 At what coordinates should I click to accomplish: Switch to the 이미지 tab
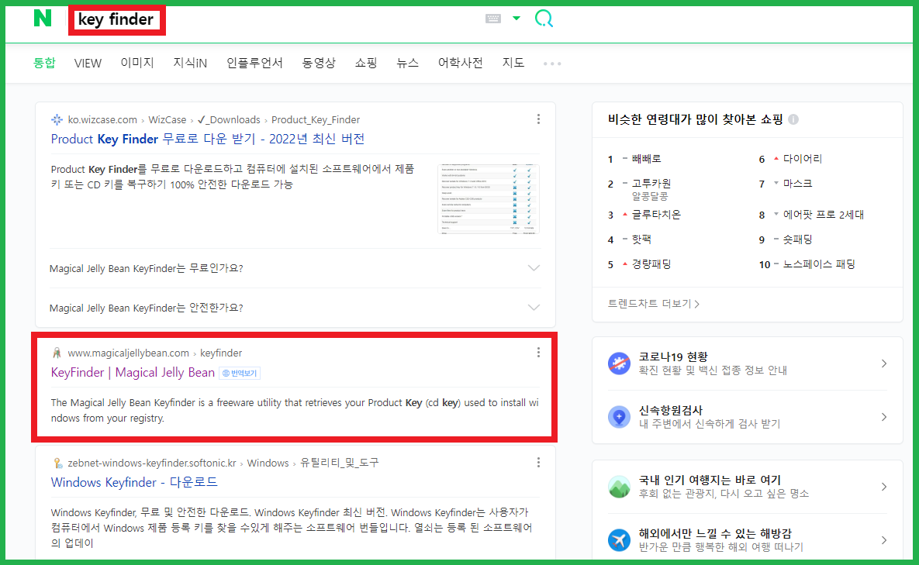pos(137,63)
